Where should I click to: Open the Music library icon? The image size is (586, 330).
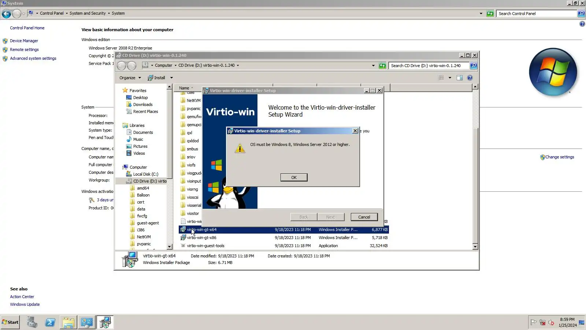(x=129, y=139)
